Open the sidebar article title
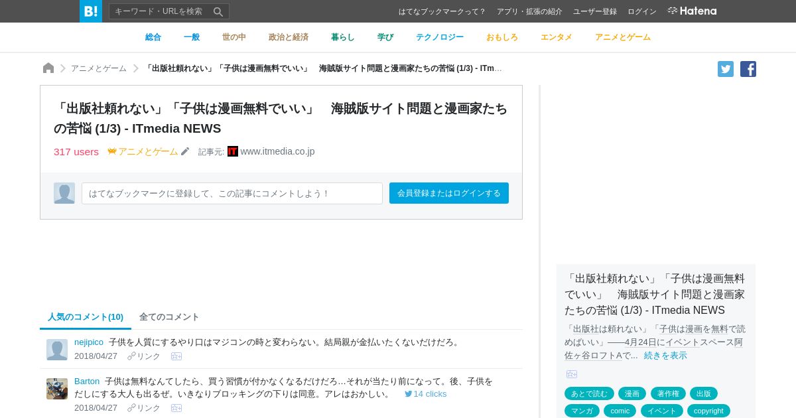The image size is (796, 418). [x=655, y=294]
